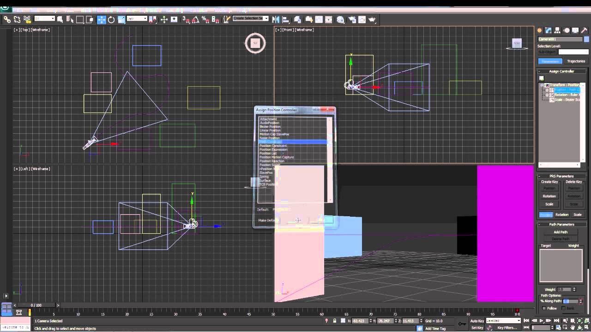Open the Create Selection Set dropdown
The height and width of the screenshot is (332, 591).
pos(250,18)
